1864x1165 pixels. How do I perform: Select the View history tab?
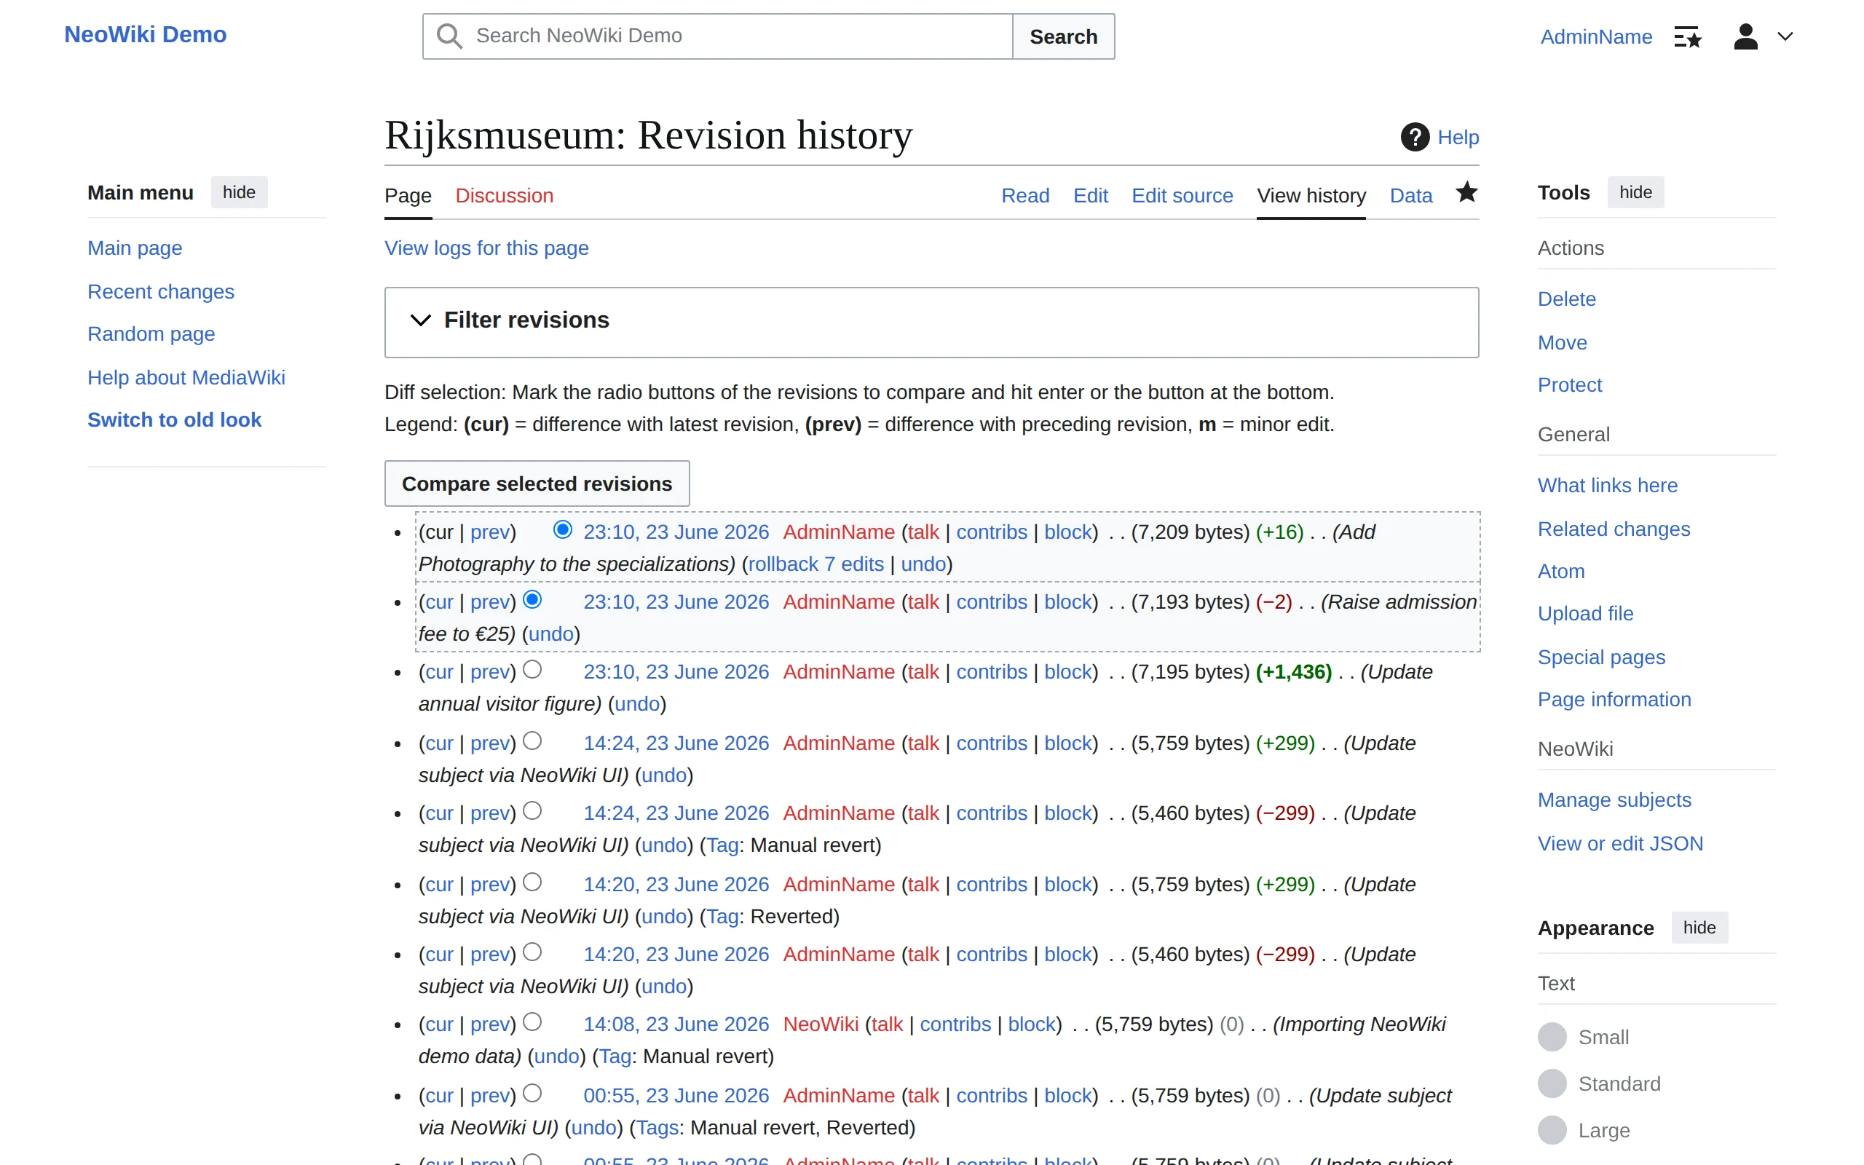(x=1312, y=196)
